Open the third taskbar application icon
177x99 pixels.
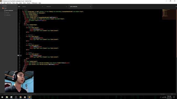tap(11, 97)
